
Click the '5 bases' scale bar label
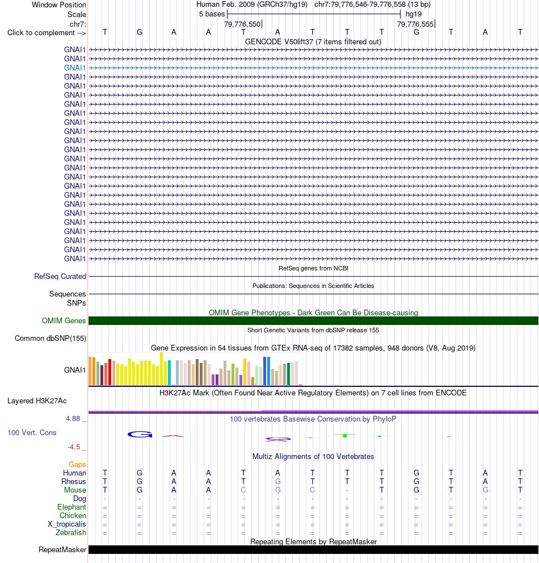coord(212,14)
